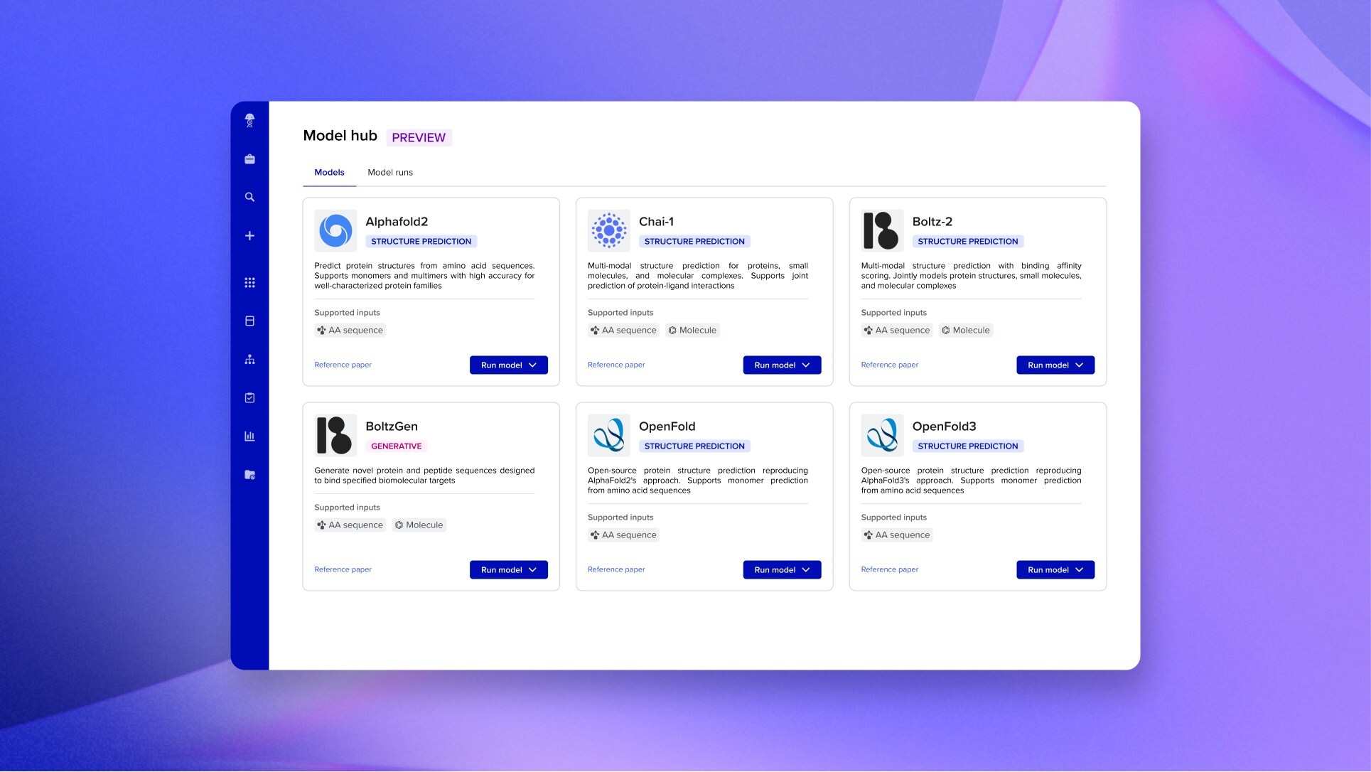Click the AA sequence chip on Chai-1
The image size is (1371, 772).
click(623, 331)
